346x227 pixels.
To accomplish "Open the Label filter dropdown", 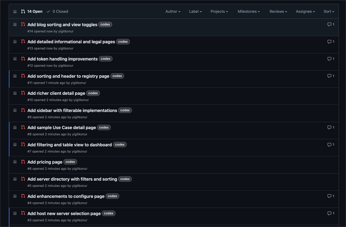I will pos(195,12).
